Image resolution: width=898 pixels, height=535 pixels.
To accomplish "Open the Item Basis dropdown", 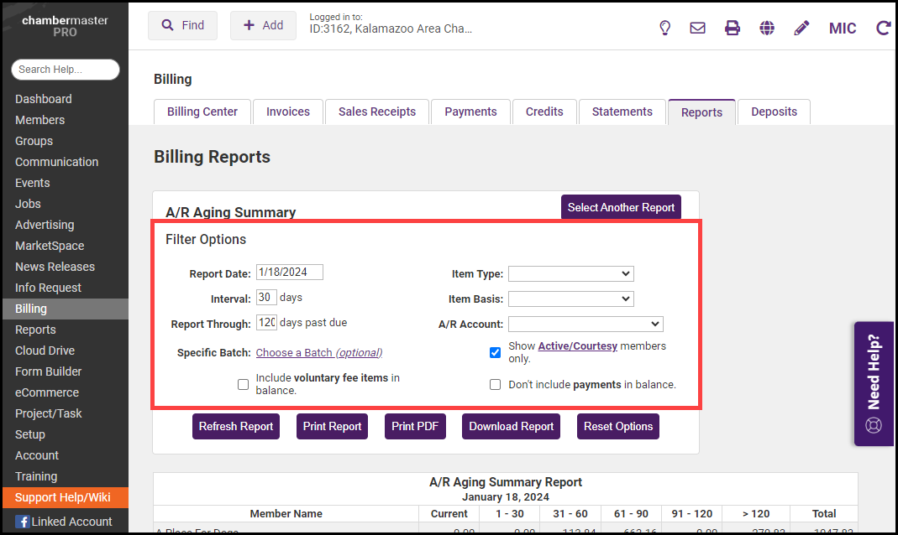I will pos(570,299).
